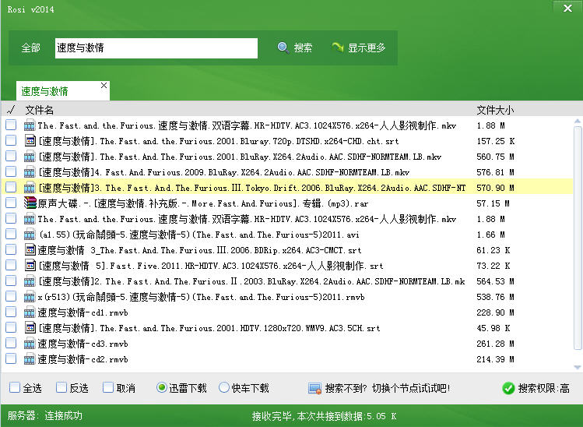
Task: Click the monitor icon beside 搜索不到
Action: [315, 388]
